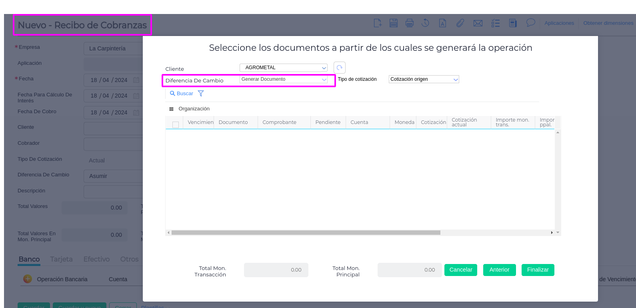Image resolution: width=636 pixels, height=308 pixels.
Task: Switch to the Efectivo tab
Action: (x=96, y=259)
